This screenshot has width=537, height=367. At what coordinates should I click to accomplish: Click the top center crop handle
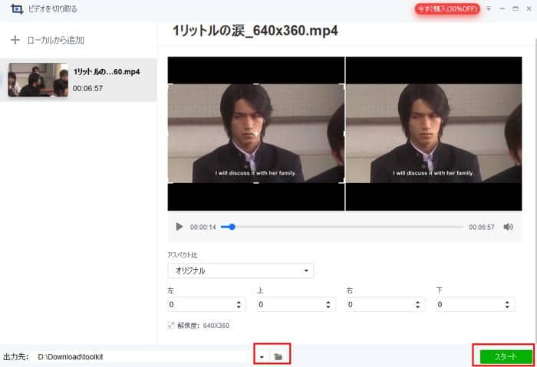pos(256,84)
